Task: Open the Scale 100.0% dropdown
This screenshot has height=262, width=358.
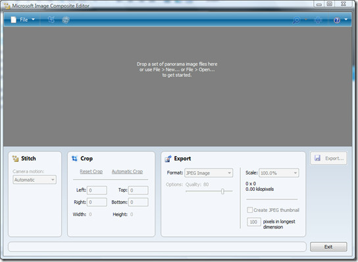Action: point(279,173)
